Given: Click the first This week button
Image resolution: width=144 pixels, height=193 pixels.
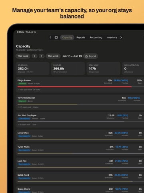Looking at the screenshot, I should click(x=23, y=56).
